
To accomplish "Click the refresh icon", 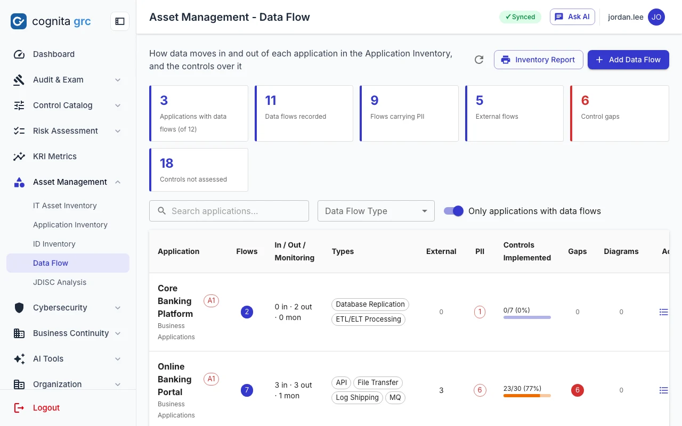I will point(479,60).
